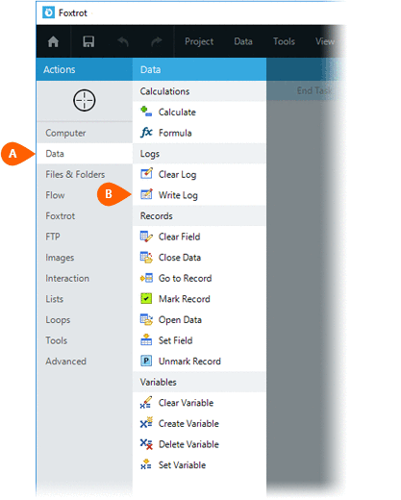Viewport: 401px width, 500px height.
Task: Click the Close Data icon
Action: pos(146,258)
